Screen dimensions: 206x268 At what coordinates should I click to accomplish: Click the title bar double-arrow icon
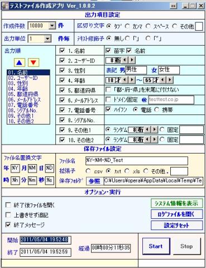click(173, 6)
